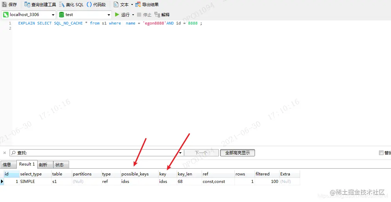Select the Result 1 tab
This screenshot has width=391, height=202.
coord(27,164)
